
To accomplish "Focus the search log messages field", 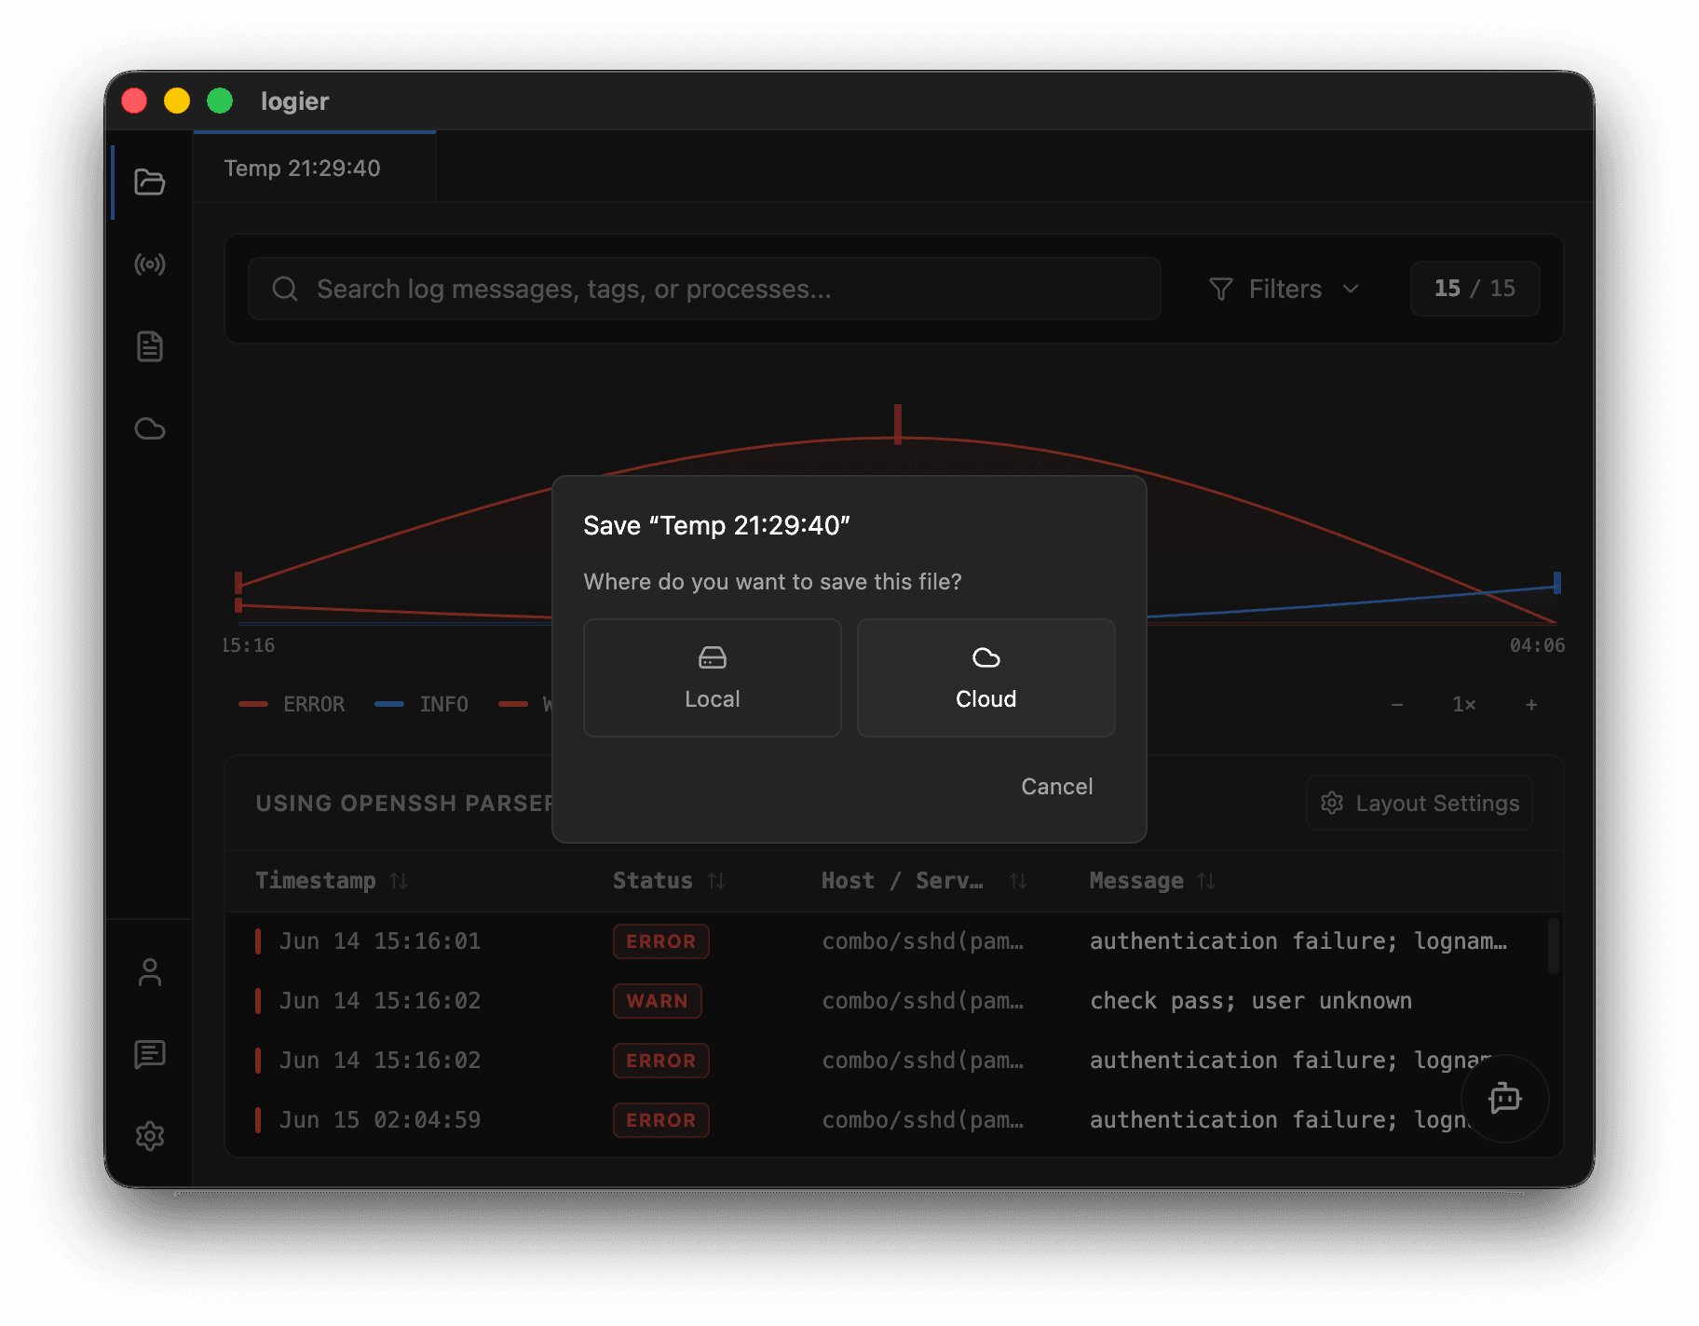I will pos(704,289).
